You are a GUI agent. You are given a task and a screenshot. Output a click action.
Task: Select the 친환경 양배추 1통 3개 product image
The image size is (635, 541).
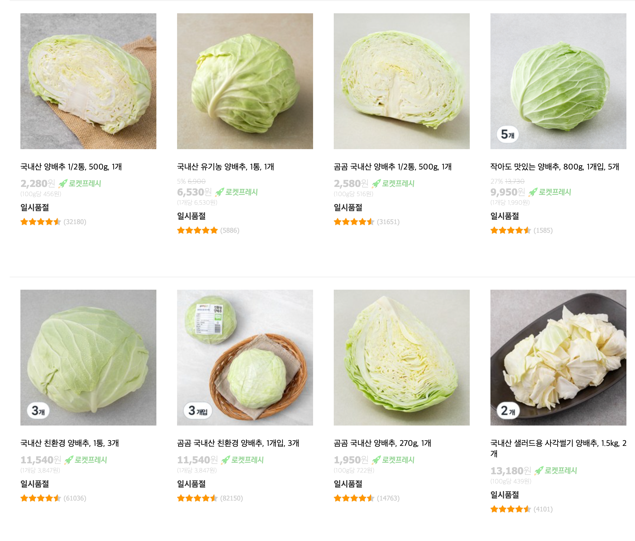88,357
